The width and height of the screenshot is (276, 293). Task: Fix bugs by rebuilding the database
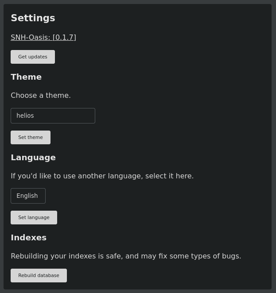click(39, 275)
